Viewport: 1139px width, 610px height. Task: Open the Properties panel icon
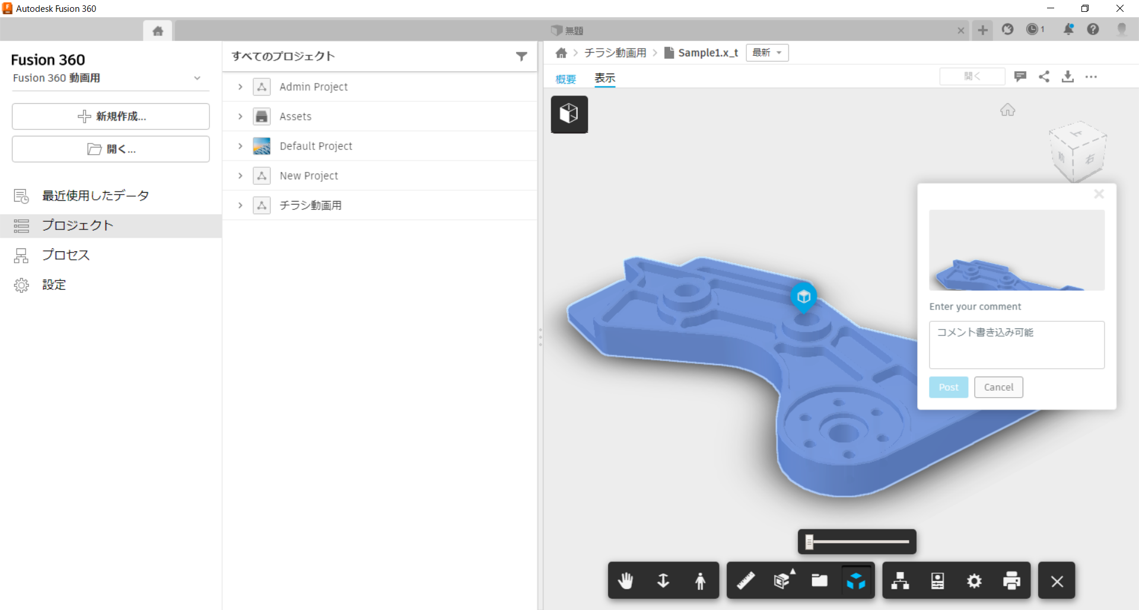937,581
